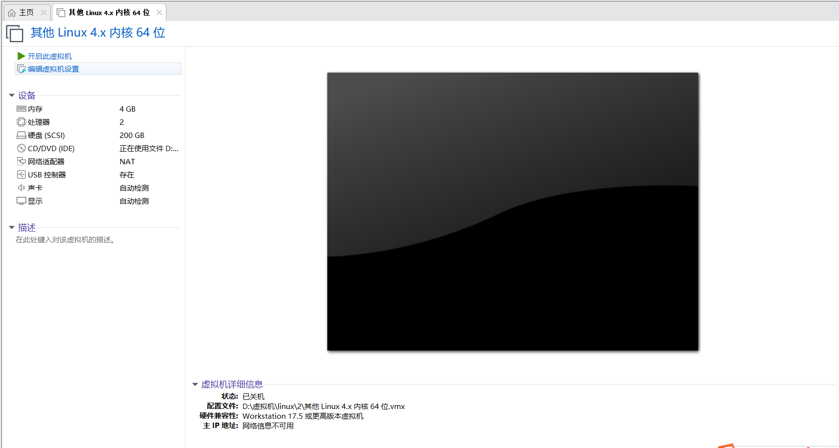839x448 pixels.
Task: Click the Workstation 17.5 compatibility text
Action: pyautogui.click(x=303, y=416)
